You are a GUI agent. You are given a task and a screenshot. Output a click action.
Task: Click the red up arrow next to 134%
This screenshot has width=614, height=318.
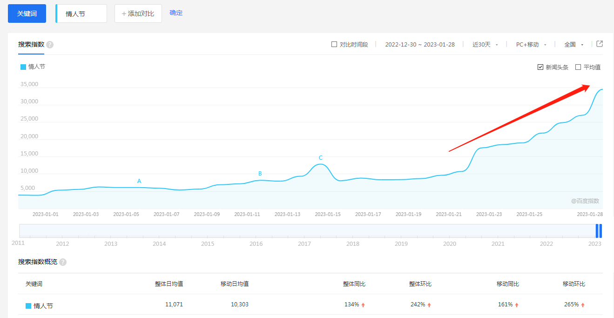(363, 305)
